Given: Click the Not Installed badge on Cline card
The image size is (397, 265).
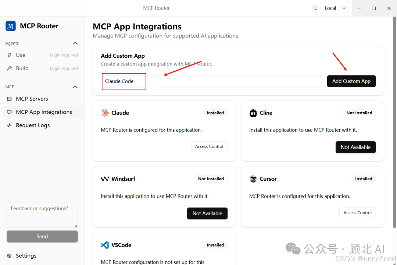Looking at the screenshot, I should click(x=359, y=113).
